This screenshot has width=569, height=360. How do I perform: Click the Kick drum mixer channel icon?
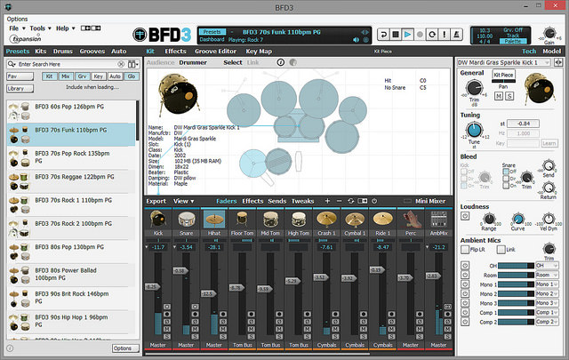click(158, 220)
